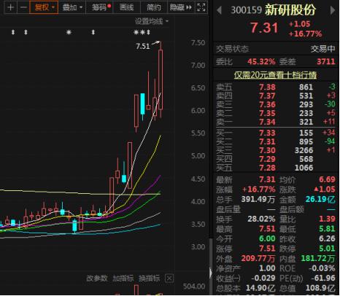340x296 pixels.
Task: Open the 复权 dropdown
Action: (44, 7)
